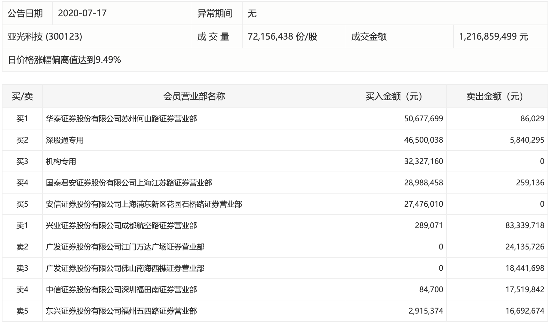
Task: Select 华泰证券股份有限公司苏州何山路证券营业部 row name
Action: click(121, 119)
